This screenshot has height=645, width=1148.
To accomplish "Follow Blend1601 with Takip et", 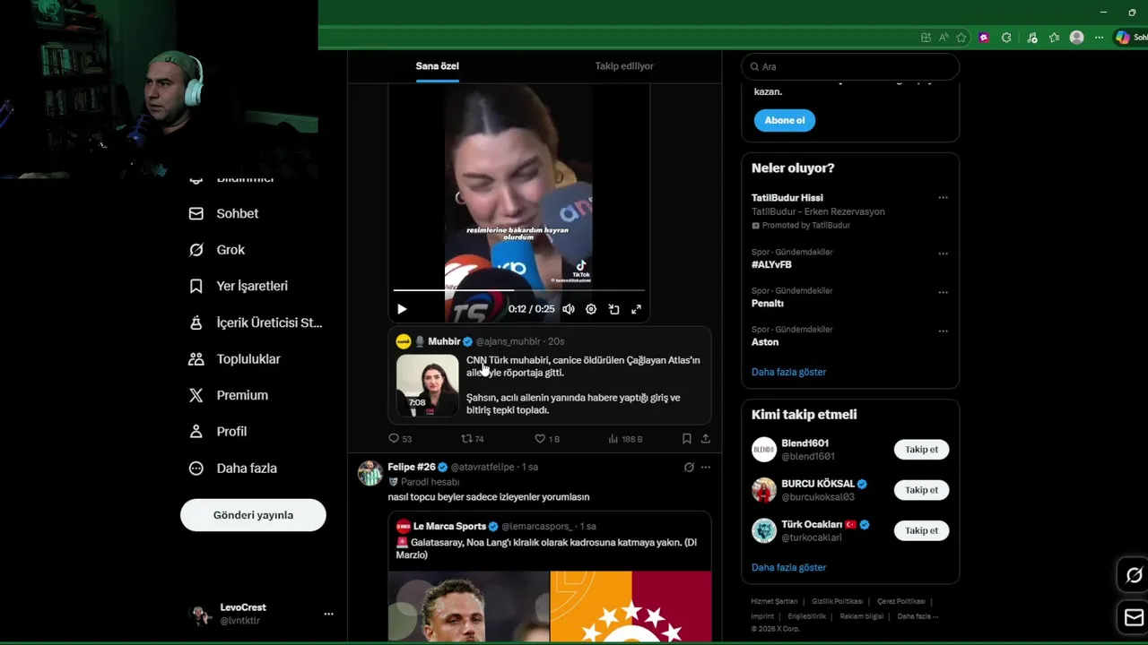I will [x=921, y=450].
